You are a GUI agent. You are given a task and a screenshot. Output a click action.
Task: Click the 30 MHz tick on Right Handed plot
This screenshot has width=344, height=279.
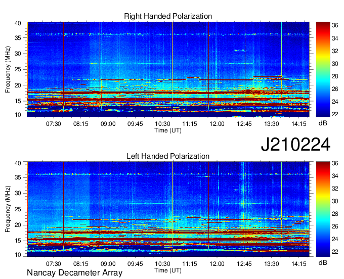(18, 54)
